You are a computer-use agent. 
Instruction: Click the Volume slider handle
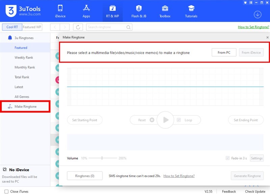click(x=102, y=158)
